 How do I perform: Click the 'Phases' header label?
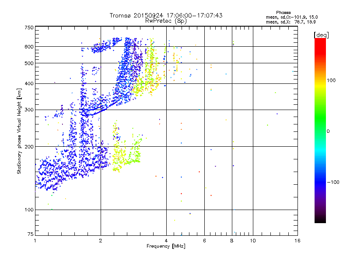coord(283,13)
